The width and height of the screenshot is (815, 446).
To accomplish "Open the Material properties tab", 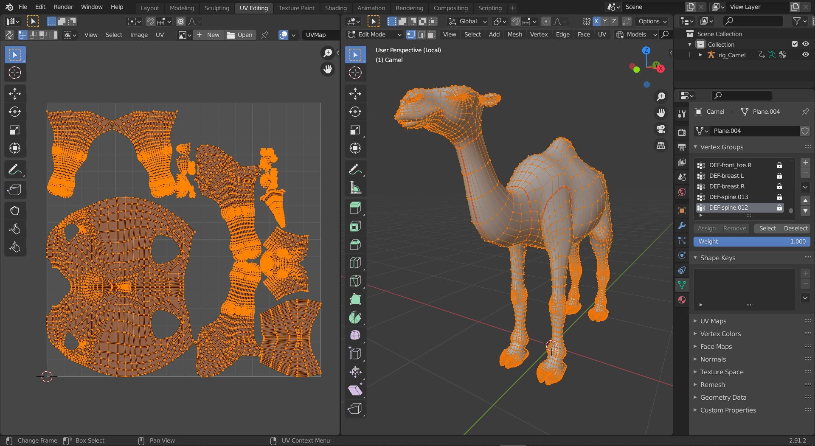I will [682, 300].
